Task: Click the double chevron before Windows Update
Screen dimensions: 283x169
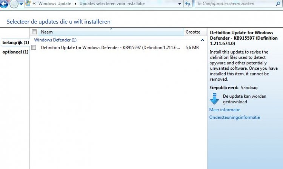Action: (x=35, y=4)
